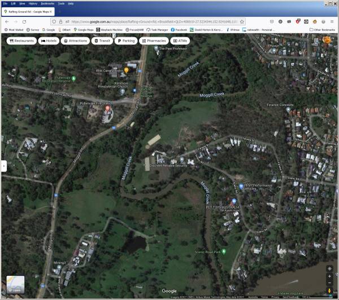Select the Finance Concepts marker
Screen dimensions: 339x300
(288, 109)
